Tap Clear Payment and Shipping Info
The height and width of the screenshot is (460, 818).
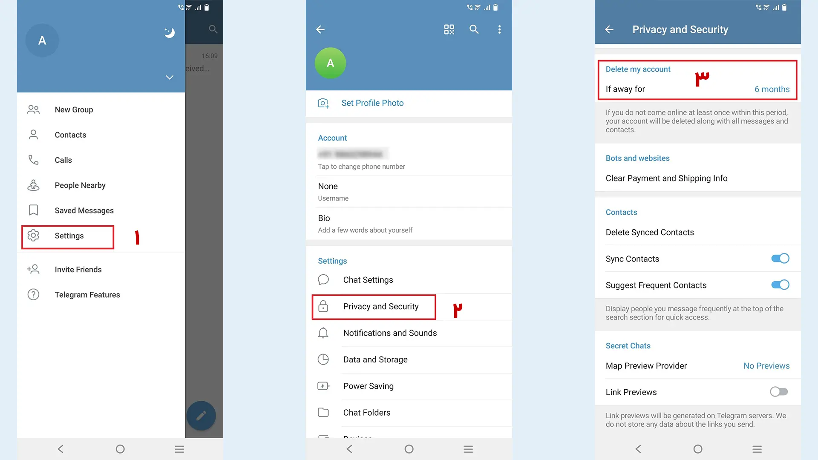point(666,178)
